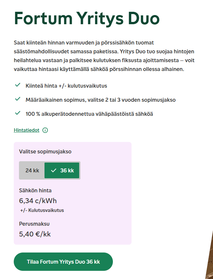The height and width of the screenshot is (279, 213).
Task: Click the info icon beside Hintatiedot
Action: click(x=45, y=130)
